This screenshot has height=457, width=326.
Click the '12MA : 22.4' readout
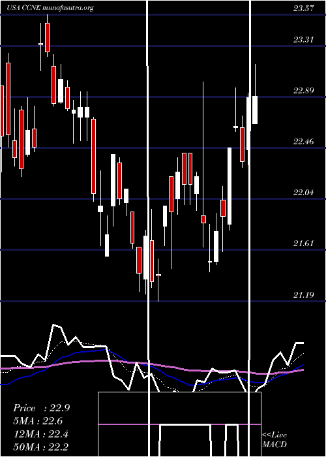[x=41, y=434]
